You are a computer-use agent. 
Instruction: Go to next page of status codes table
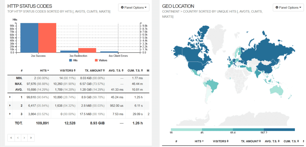[24, 137]
